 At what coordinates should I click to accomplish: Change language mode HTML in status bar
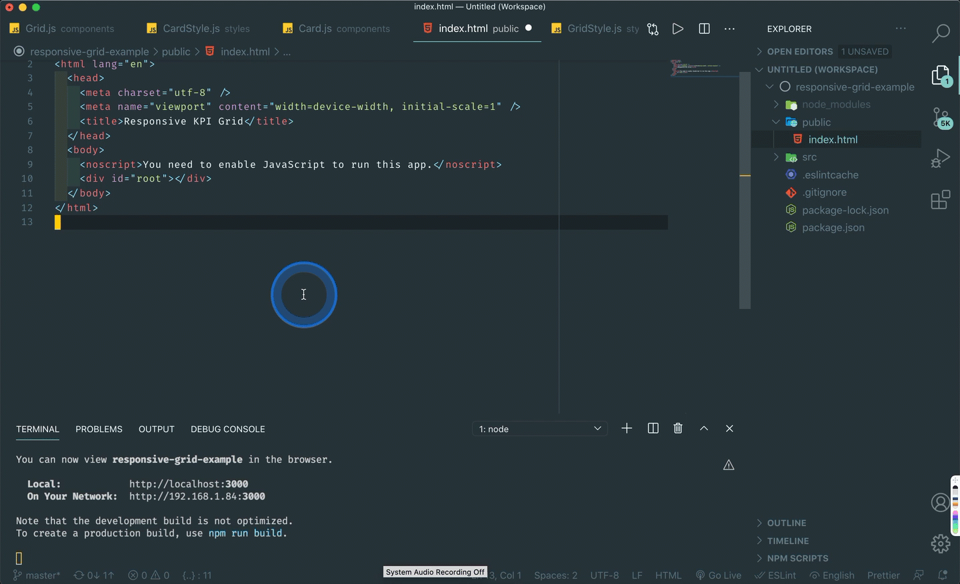pyautogui.click(x=668, y=575)
